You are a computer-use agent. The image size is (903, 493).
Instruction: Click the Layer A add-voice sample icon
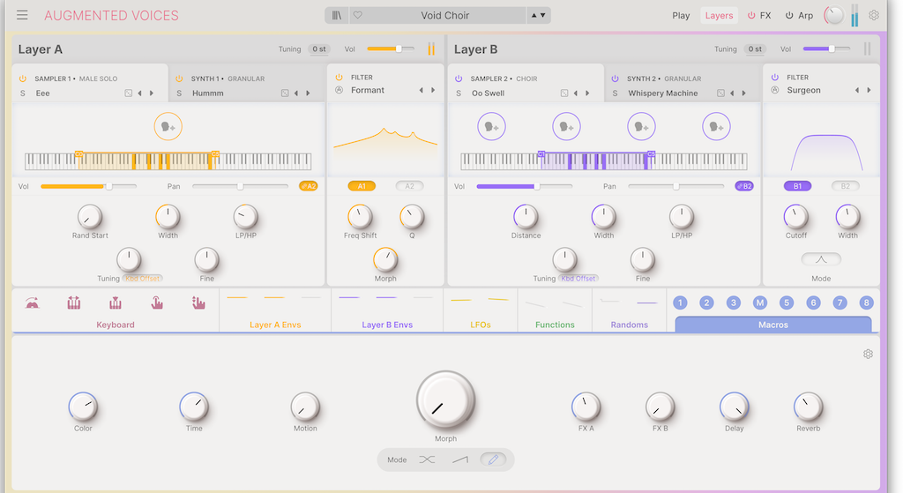(168, 127)
